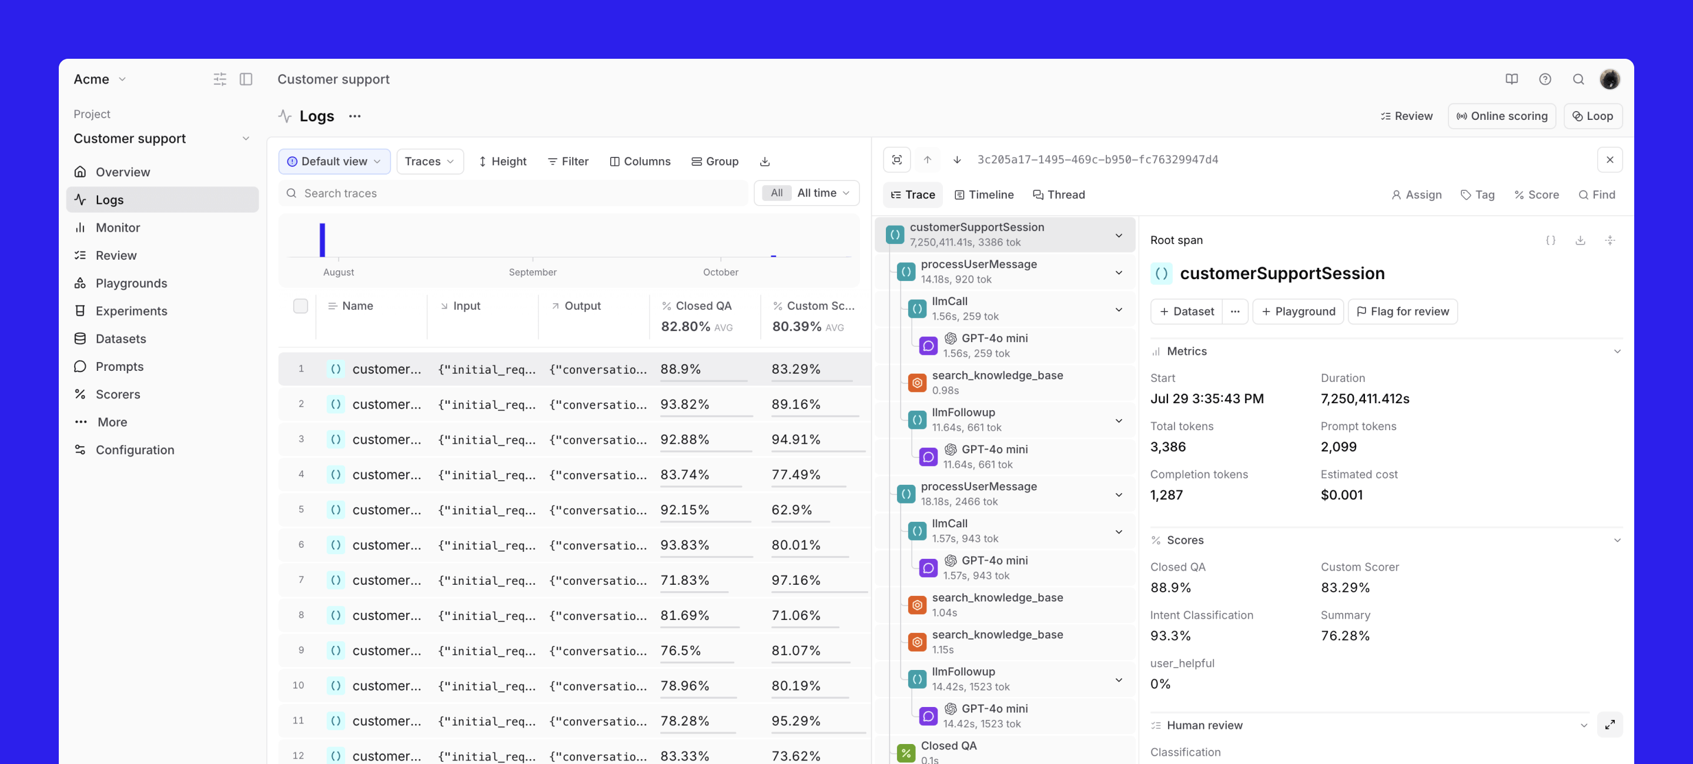Collapse the Metrics section
The height and width of the screenshot is (764, 1693).
tap(1617, 351)
